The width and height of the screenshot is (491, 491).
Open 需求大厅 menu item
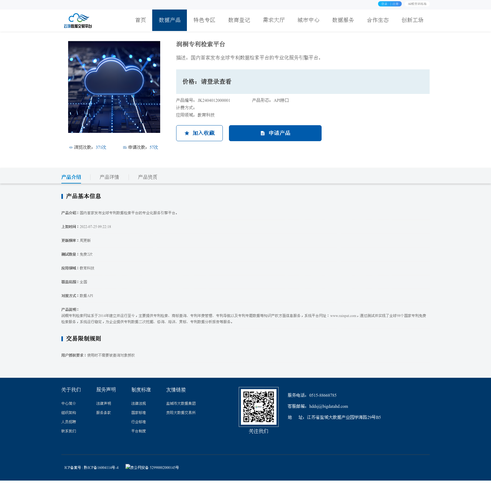tap(274, 20)
